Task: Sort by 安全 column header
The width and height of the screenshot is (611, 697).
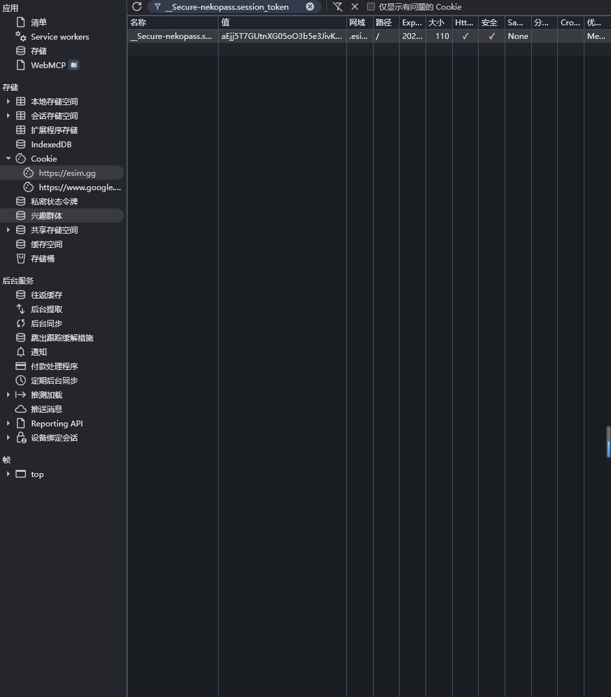Action: pos(492,22)
